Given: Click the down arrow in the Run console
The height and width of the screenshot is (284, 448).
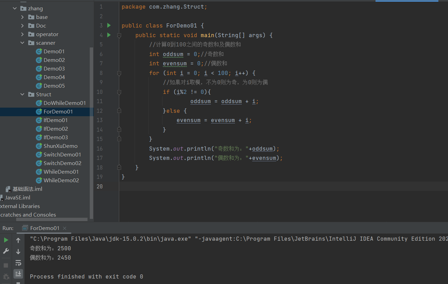Looking at the screenshot, I should (x=18, y=252).
